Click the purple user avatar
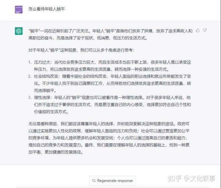This screenshot has width=221, height=188. pyautogui.click(x=19, y=10)
